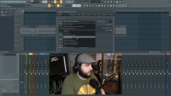
Task: Open the tempo tapper icon
Action: click(105, 6)
